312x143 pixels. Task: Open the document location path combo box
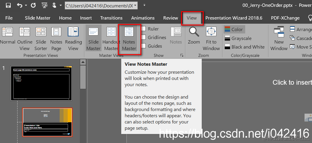click(x=101, y=6)
